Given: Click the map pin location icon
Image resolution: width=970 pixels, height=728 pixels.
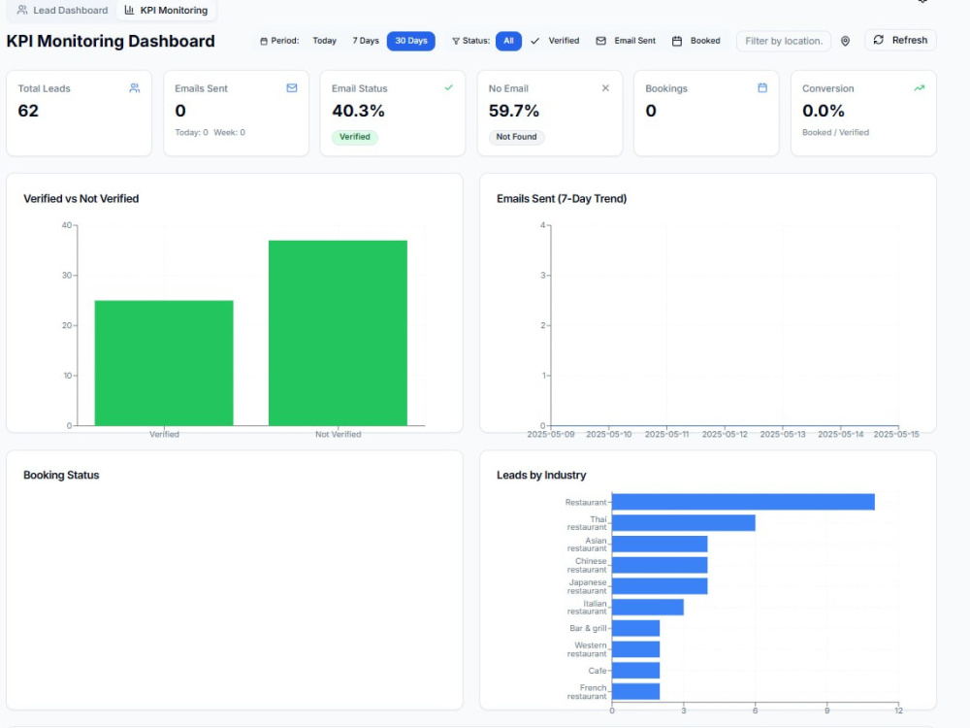Looking at the screenshot, I should pos(845,41).
